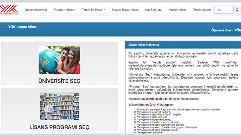Click the Lisans Atlası Hakkında panel header
241x137 pixels.
pyautogui.click(x=183, y=45)
